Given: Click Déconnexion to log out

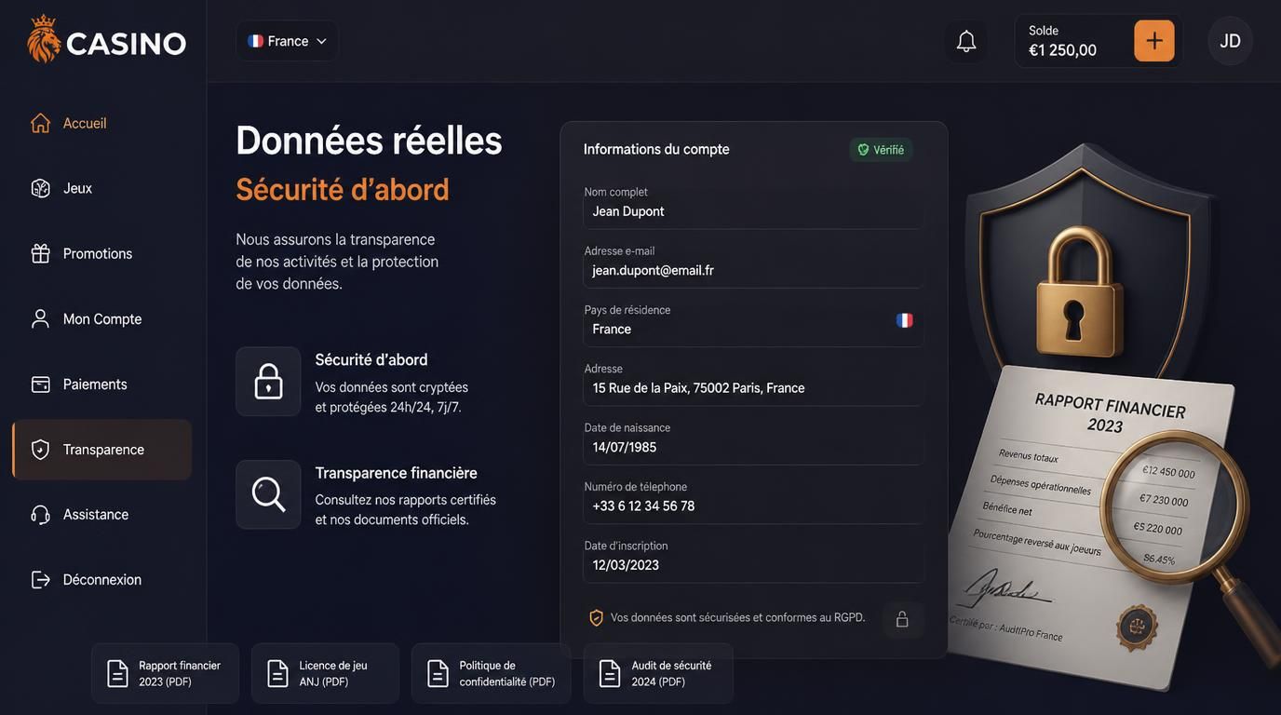Looking at the screenshot, I should coord(102,579).
